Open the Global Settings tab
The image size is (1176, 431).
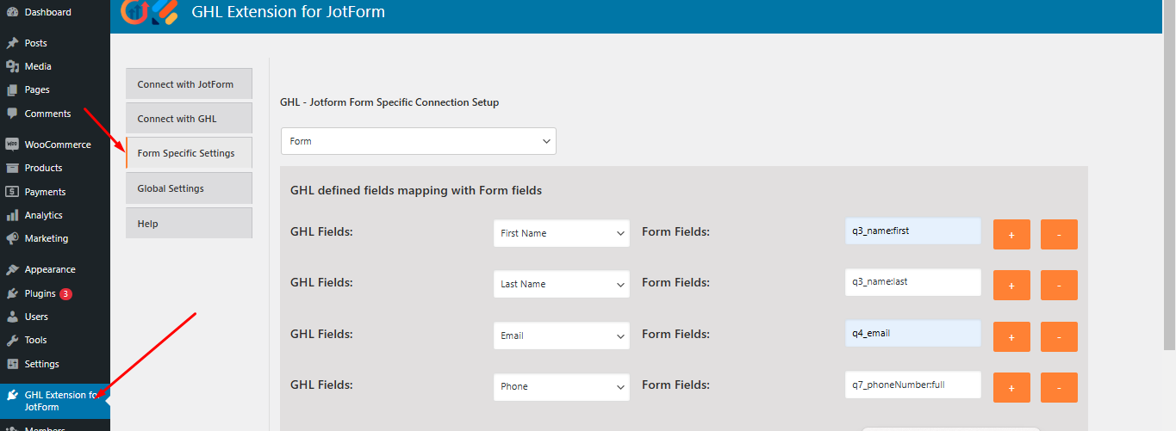(x=189, y=188)
